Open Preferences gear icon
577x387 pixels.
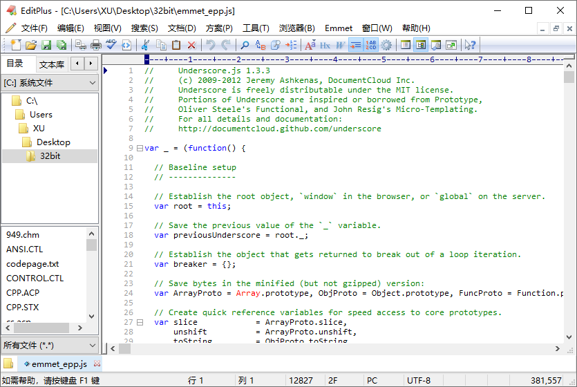tap(386, 45)
